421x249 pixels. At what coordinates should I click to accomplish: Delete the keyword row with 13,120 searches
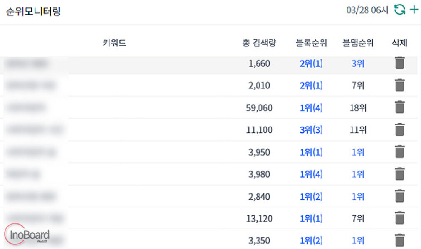coord(400,218)
